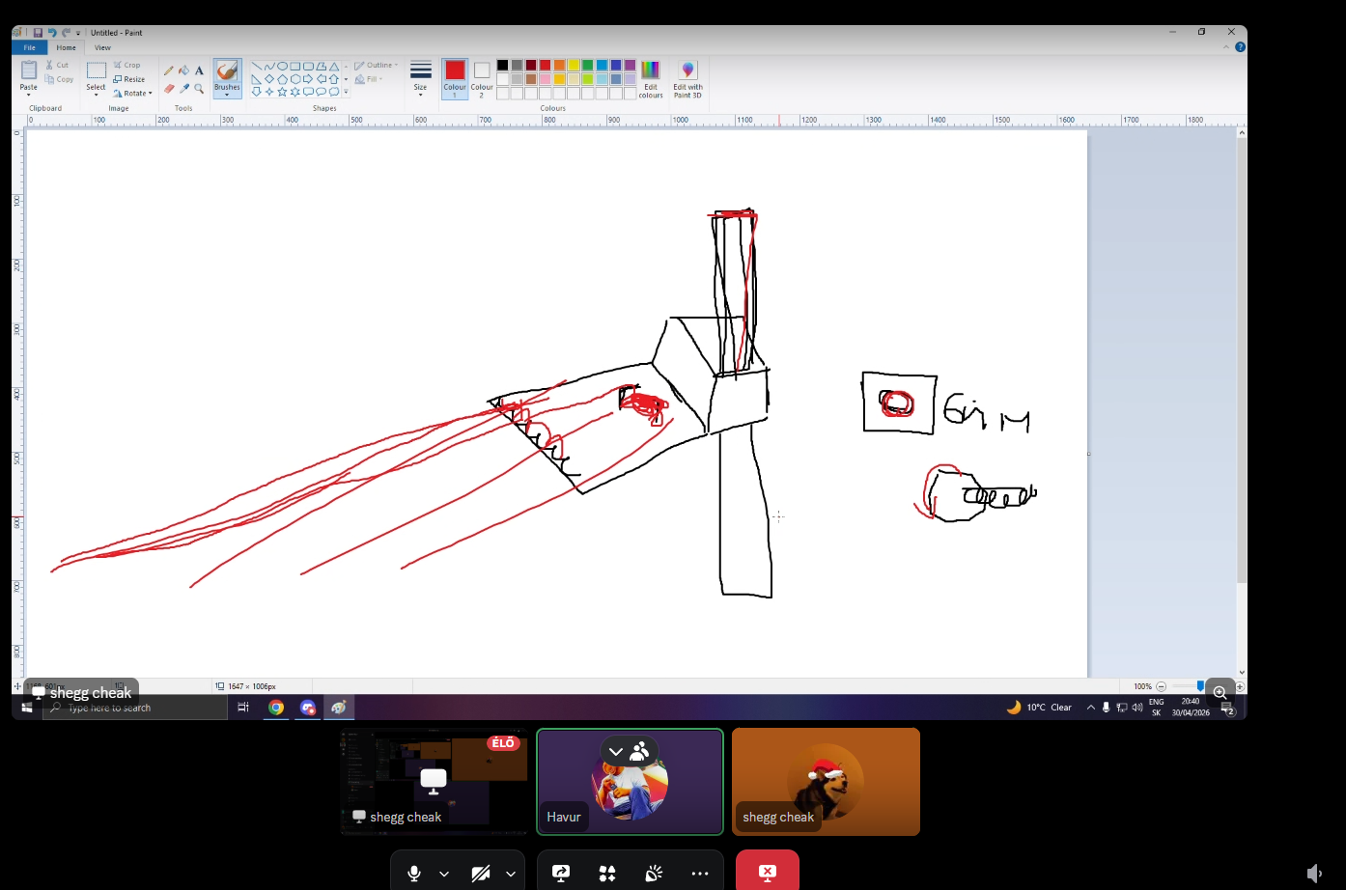Select the Colour picker eyedropper tool
Image resolution: width=1346 pixels, height=890 pixels.
point(183,88)
